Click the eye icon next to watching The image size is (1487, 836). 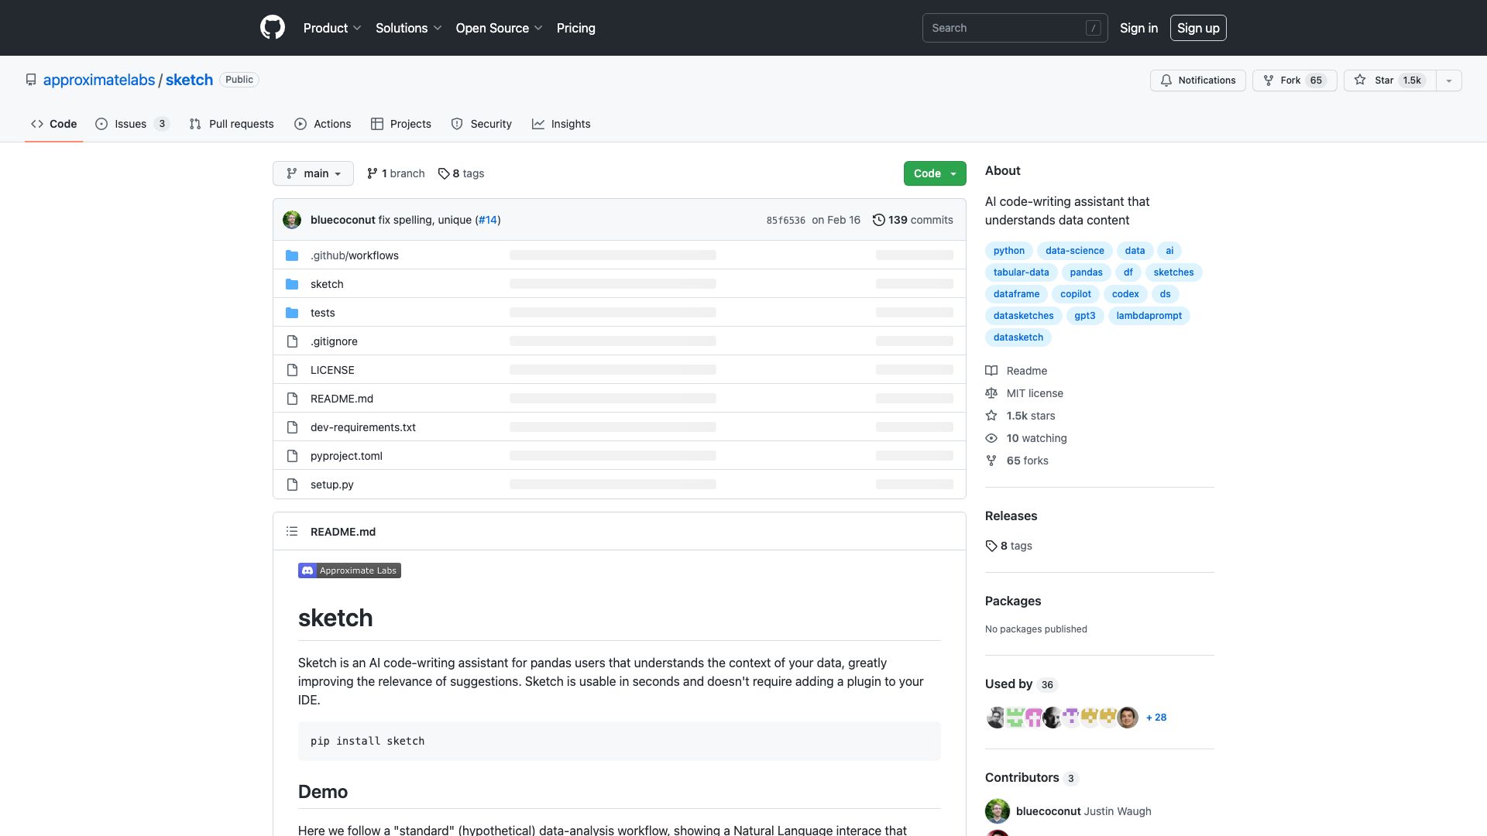991,438
